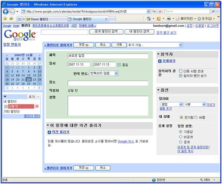Select day 22 in the mini calendar
Screen dimensions: 222x184
coord(29,80)
